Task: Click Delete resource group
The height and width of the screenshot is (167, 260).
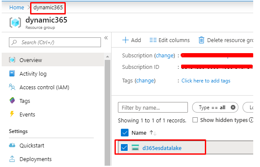Action: [226, 40]
